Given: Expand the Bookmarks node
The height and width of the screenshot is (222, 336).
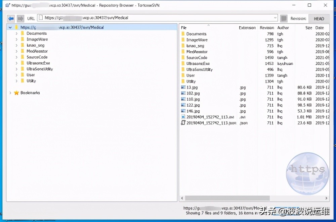Looking at the screenshot, I should tap(10, 93).
